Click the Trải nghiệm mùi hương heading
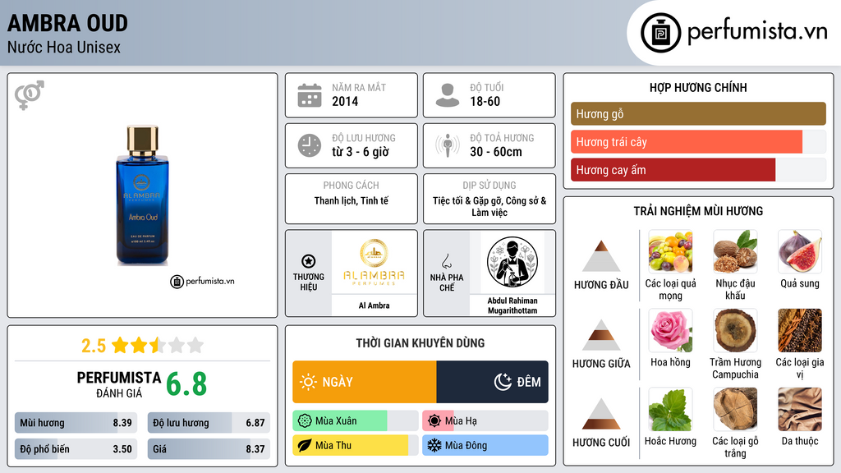The width and height of the screenshot is (841, 473). click(x=698, y=211)
